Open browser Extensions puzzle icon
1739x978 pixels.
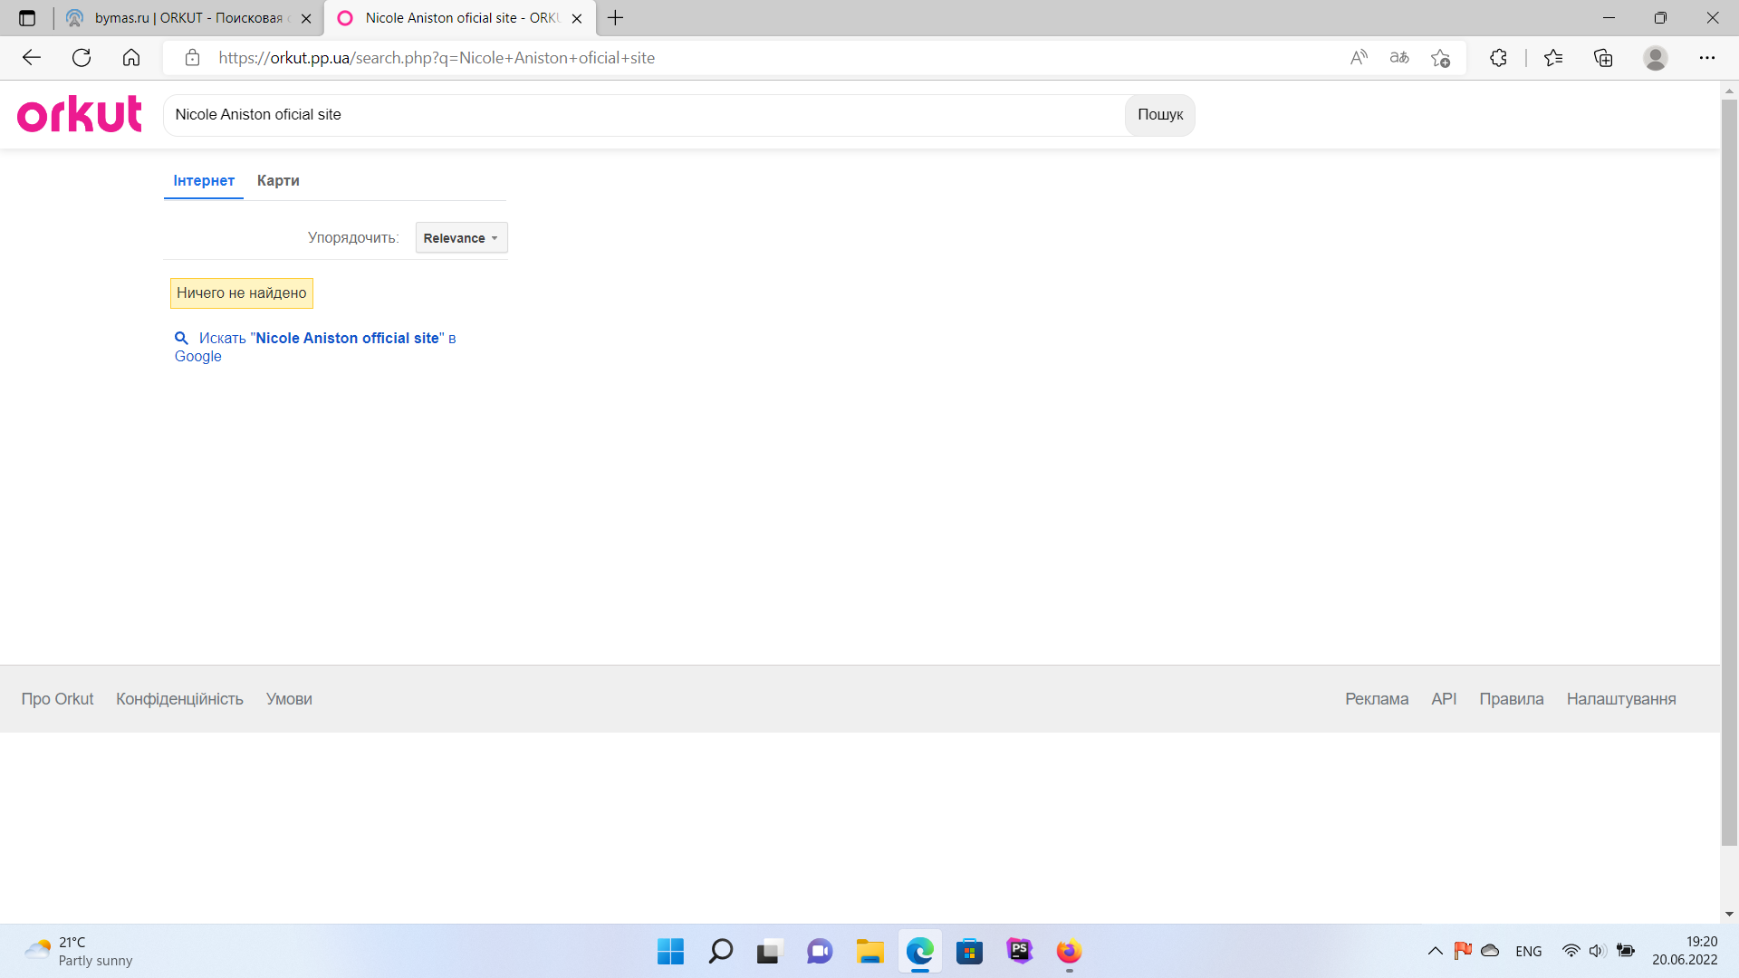1498,58
